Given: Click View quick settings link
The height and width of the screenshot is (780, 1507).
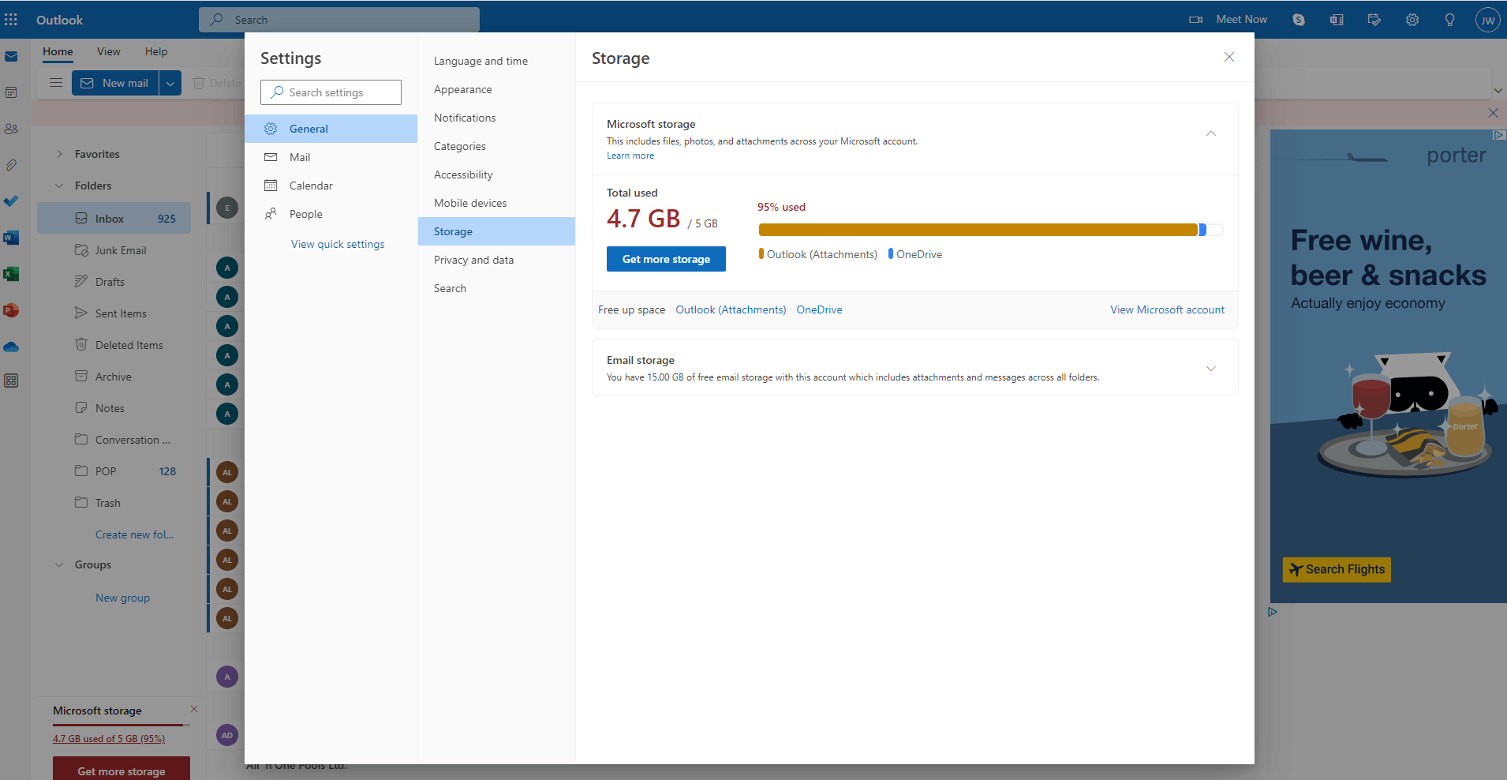Looking at the screenshot, I should click(x=338, y=244).
